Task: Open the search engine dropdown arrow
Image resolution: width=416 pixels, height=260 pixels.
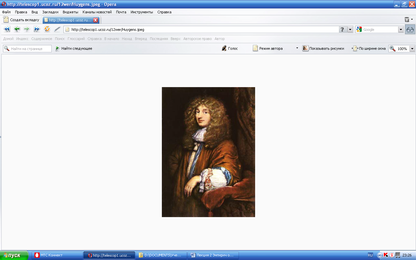Action: (401, 29)
